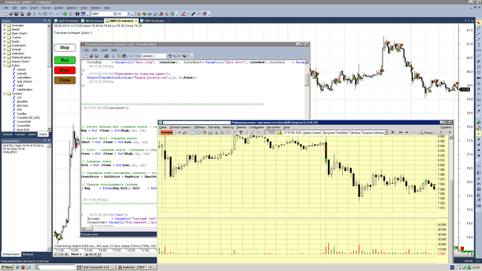Expand the Bands folder in Charts tree

tap(4, 30)
